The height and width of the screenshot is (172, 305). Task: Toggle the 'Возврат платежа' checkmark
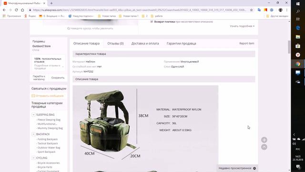point(152,21)
